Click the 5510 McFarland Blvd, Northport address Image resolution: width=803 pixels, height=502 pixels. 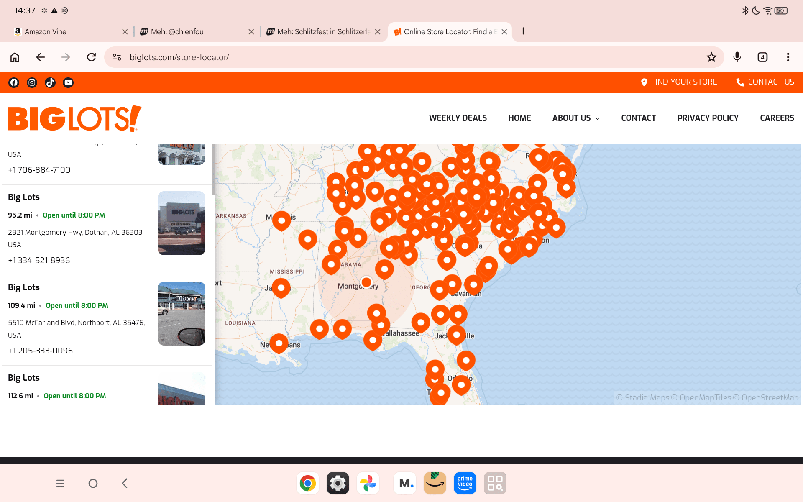click(77, 329)
